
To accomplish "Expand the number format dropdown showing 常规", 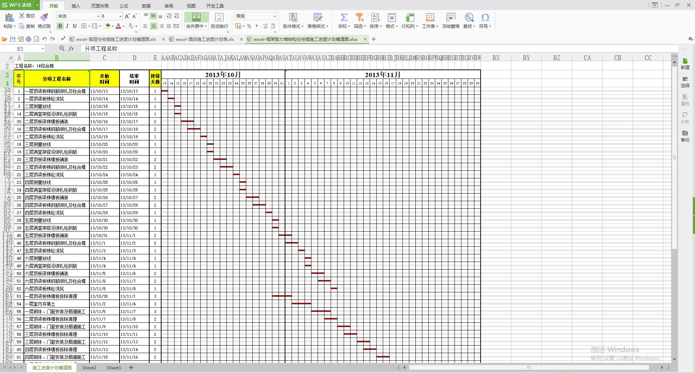I will click(x=275, y=16).
